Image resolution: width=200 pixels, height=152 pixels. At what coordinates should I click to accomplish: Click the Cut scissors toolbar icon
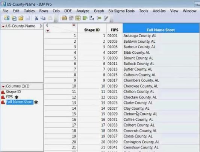click(x=36, y=18)
